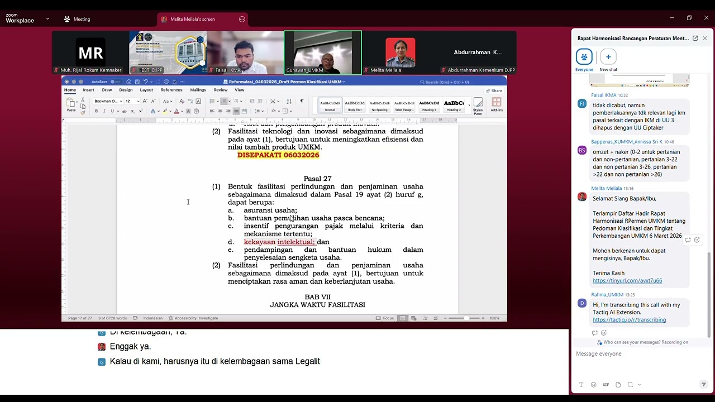Toggle Strikethrough formatting in Word ribbon
715x402 pixels.
(124, 111)
